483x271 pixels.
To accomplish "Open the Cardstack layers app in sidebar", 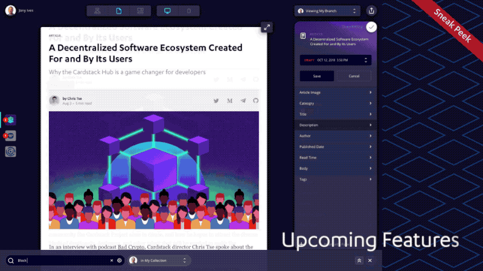I will (10, 120).
